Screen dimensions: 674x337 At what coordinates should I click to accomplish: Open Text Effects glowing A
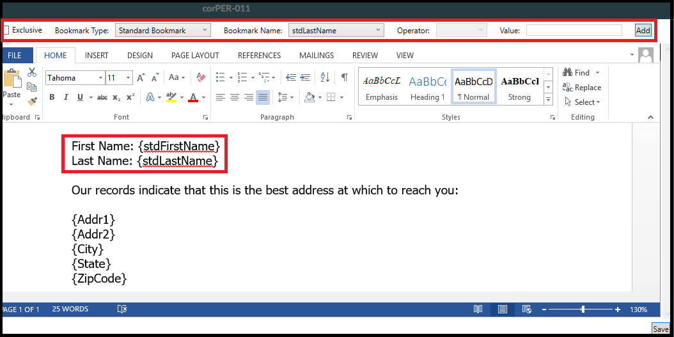tap(150, 98)
